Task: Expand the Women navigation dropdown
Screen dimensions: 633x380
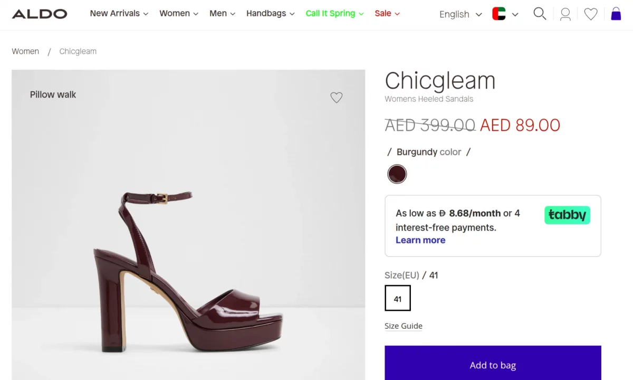Action: pyautogui.click(x=179, y=13)
